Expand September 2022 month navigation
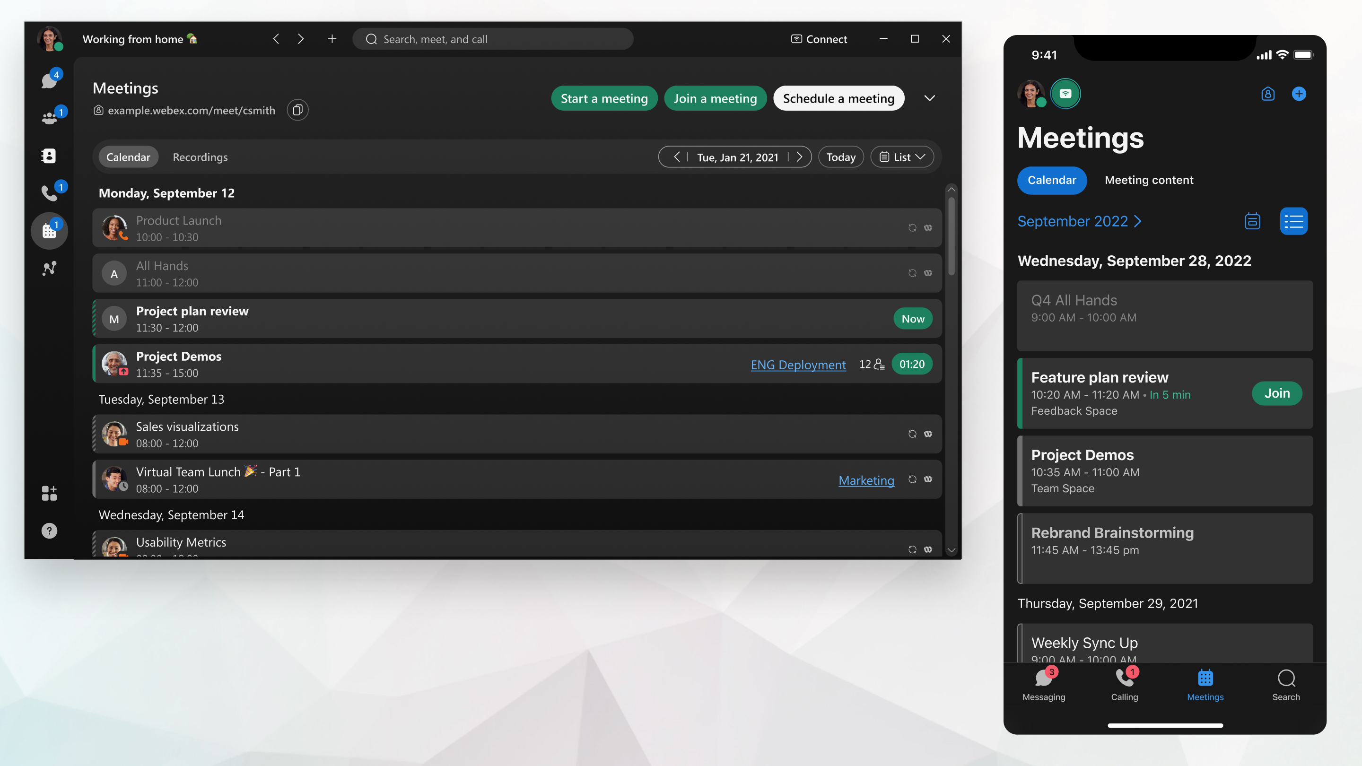This screenshot has width=1362, height=766. [1081, 222]
